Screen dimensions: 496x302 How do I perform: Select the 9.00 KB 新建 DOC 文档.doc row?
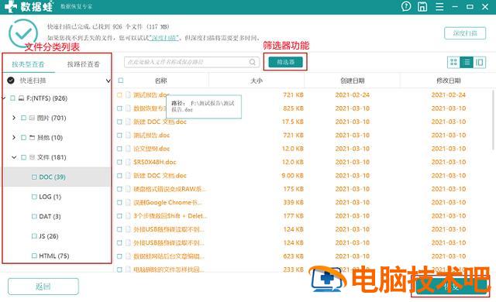(x=304, y=175)
